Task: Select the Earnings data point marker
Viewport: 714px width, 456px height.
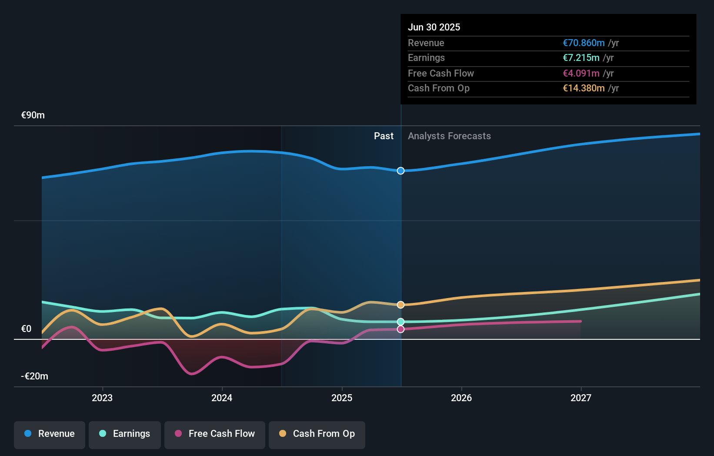Action: coord(400,322)
